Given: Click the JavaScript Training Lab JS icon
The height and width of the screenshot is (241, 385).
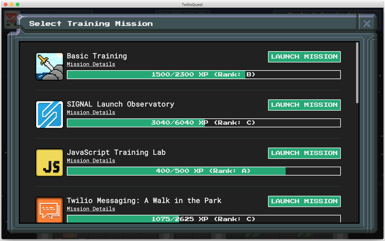Looking at the screenshot, I should pyautogui.click(x=50, y=163).
